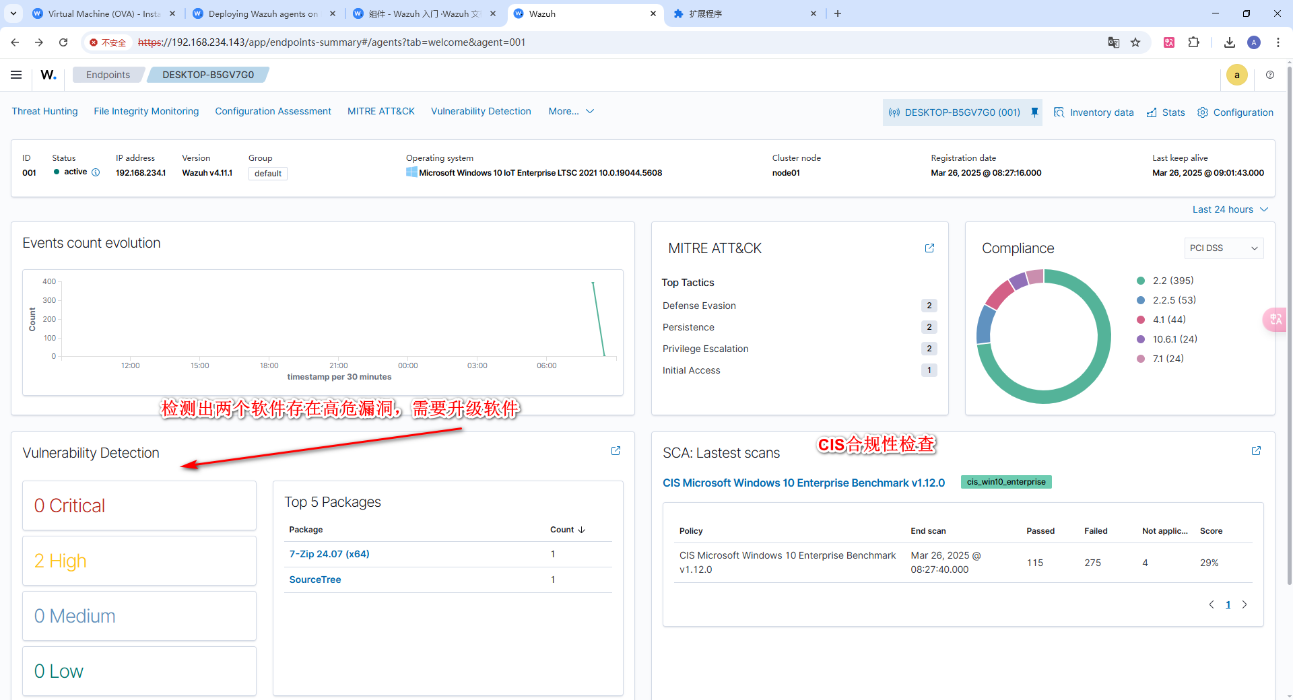Open Vulnerability Detection tab

coord(481,111)
